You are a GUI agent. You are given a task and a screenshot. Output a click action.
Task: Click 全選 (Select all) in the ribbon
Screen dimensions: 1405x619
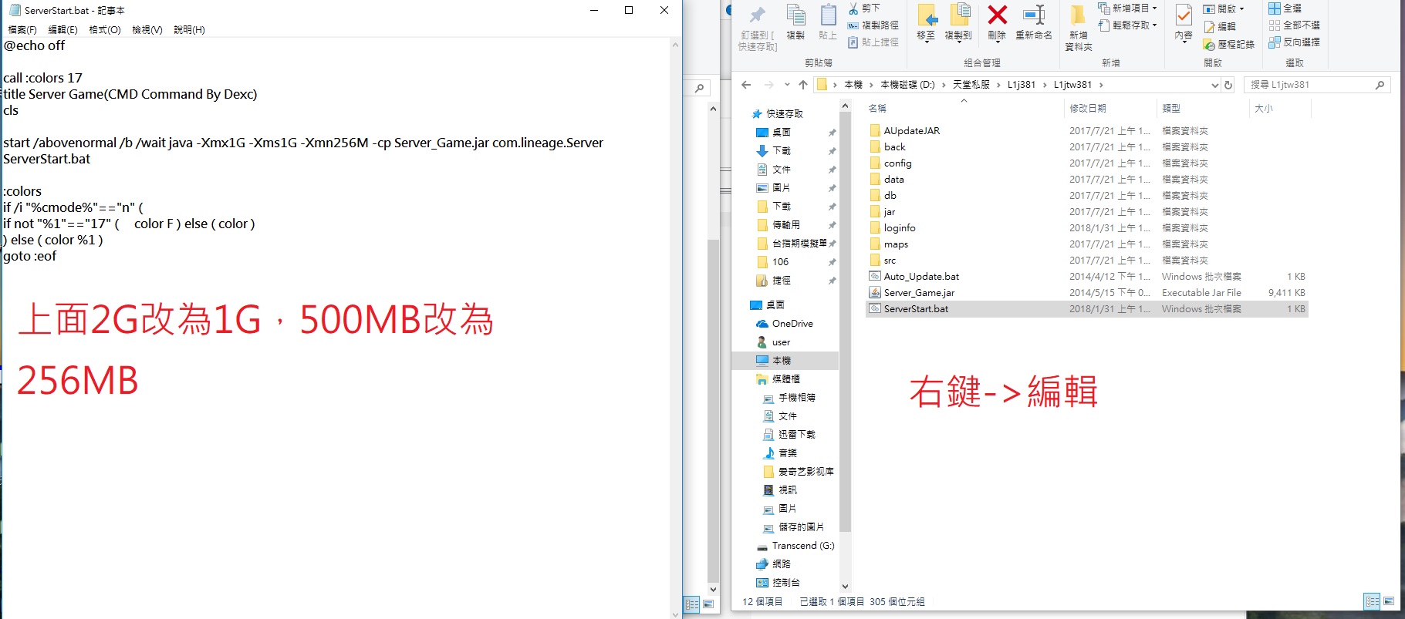pyautogui.click(x=1285, y=8)
